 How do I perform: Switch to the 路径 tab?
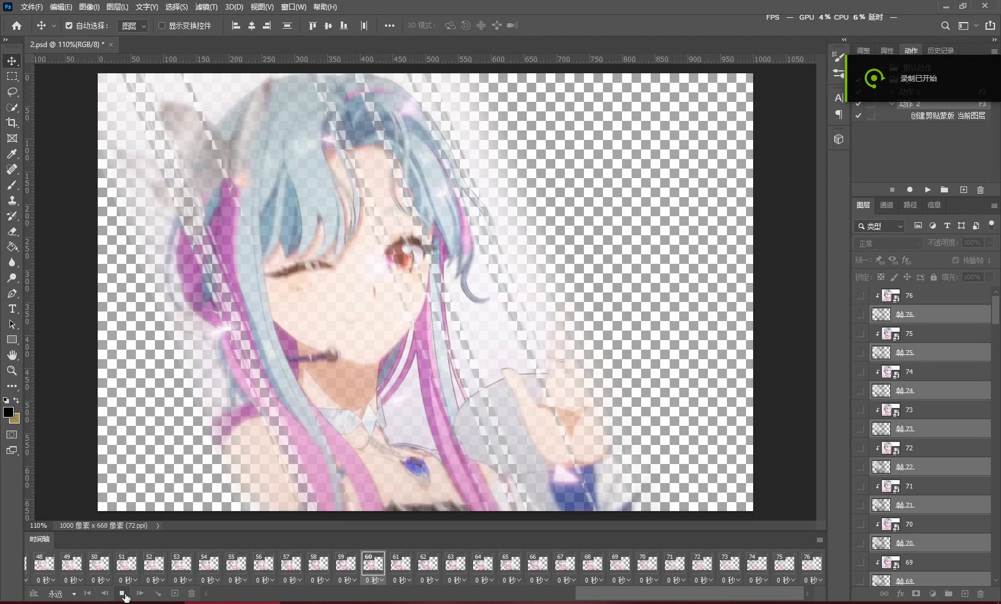[x=910, y=205]
